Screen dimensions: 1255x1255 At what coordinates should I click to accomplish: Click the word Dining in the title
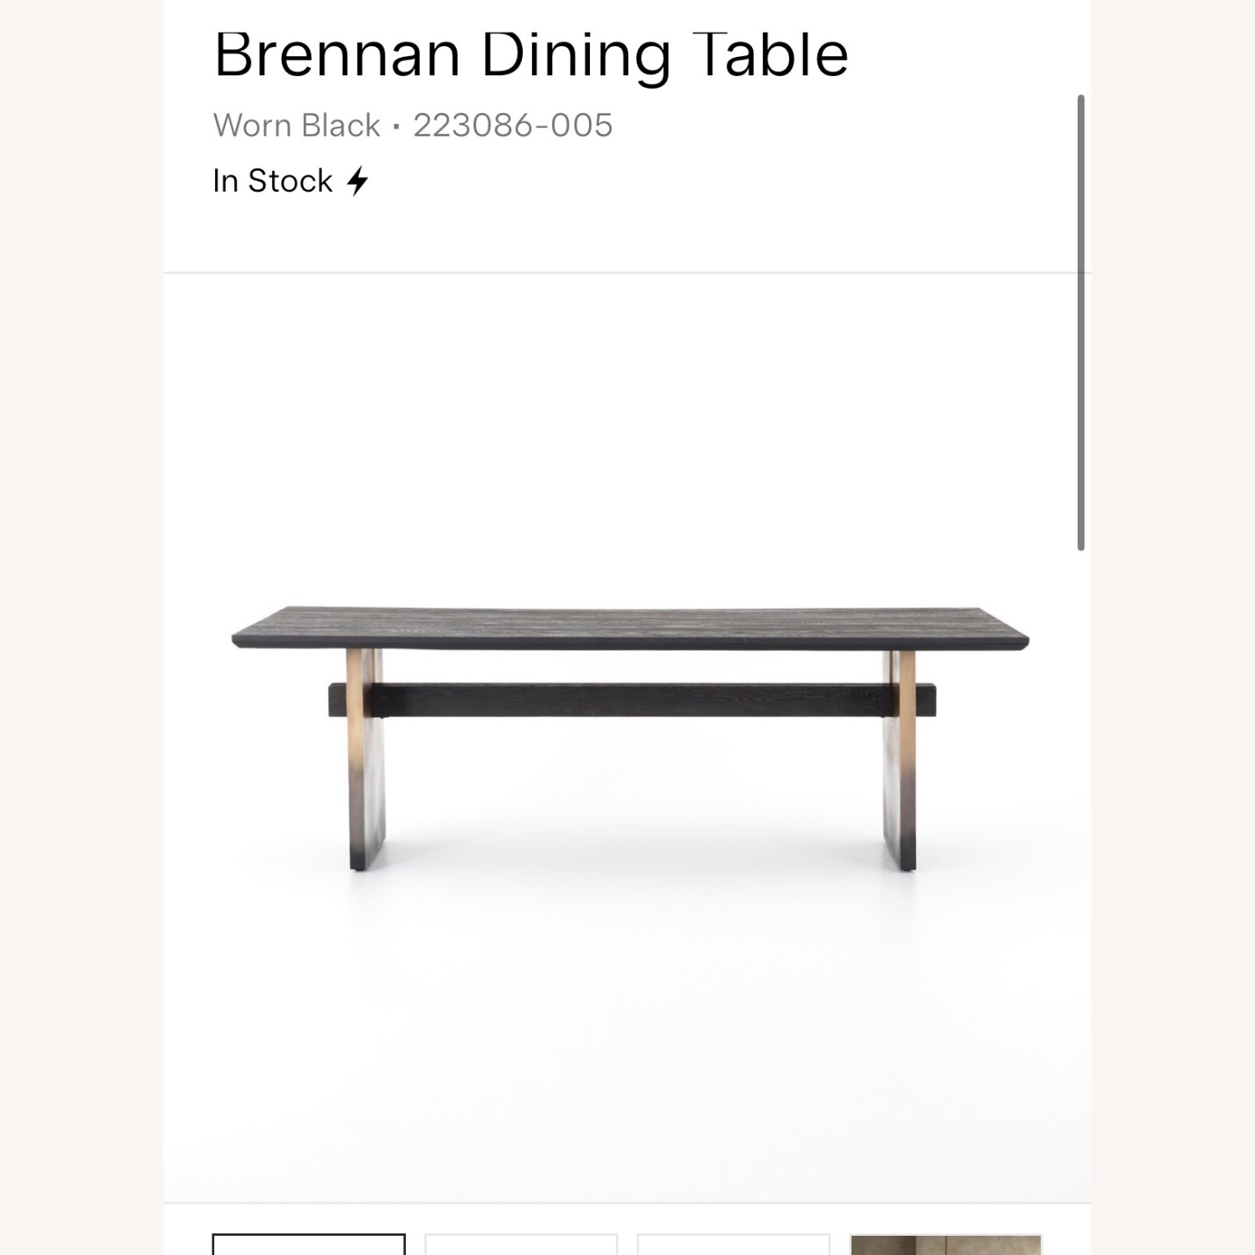pos(576,55)
